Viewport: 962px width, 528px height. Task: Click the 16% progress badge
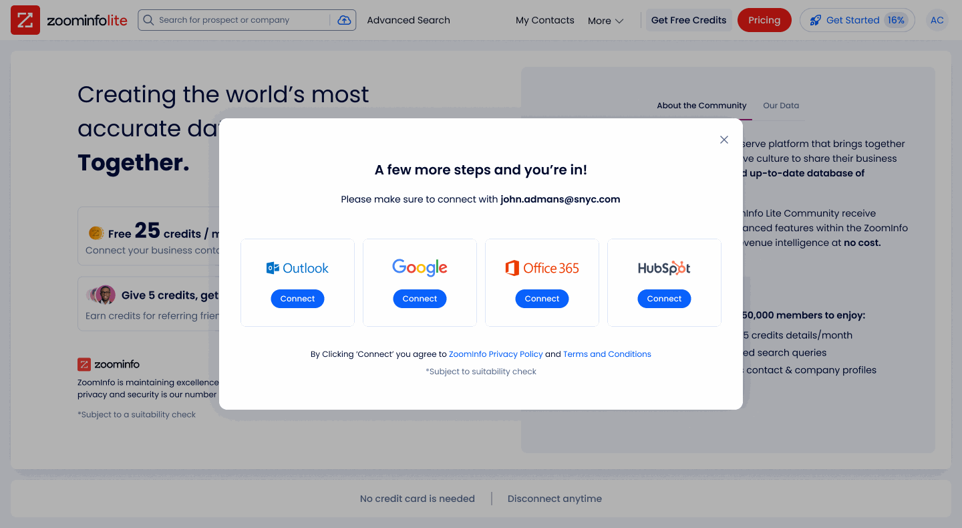coord(896,20)
